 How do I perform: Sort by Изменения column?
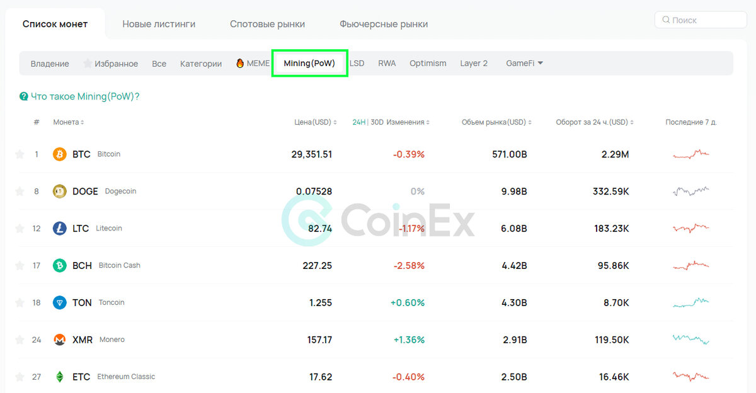click(x=409, y=122)
